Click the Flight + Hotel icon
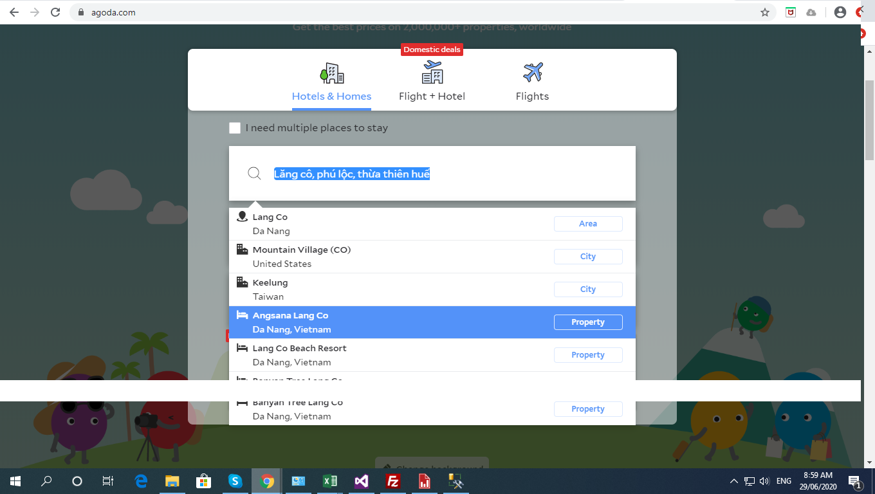 point(432,73)
